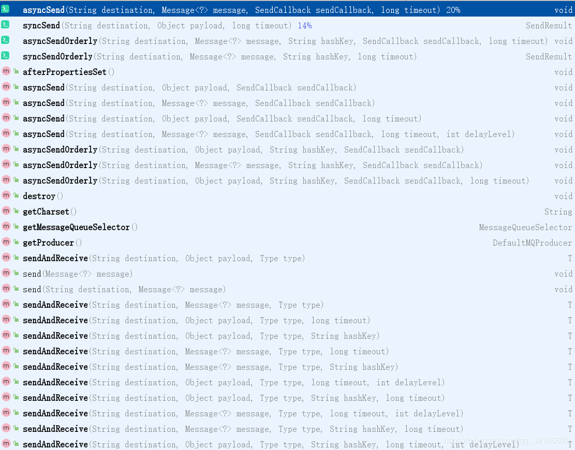Click the public visibility icon beside getCharset

[x=15, y=212]
